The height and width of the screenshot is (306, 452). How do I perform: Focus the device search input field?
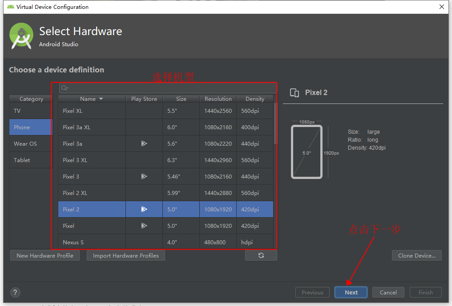point(167,88)
